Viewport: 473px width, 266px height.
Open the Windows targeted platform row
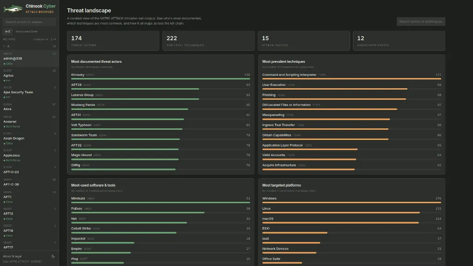[352, 200]
